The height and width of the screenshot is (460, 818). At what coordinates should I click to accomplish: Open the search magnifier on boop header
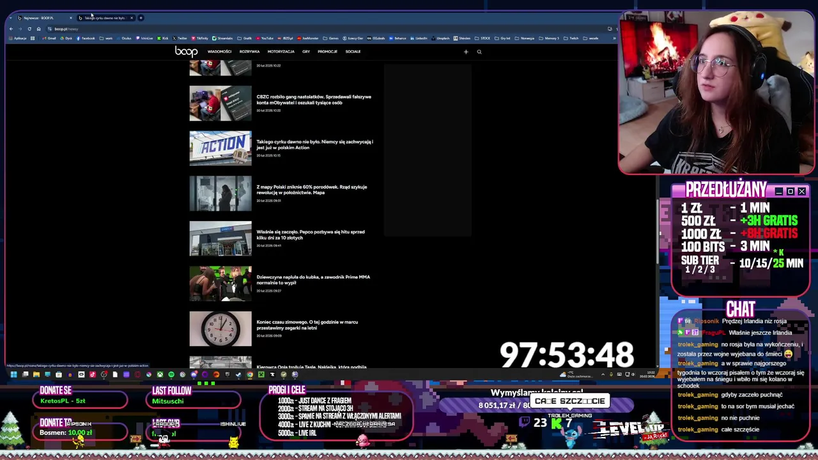[479, 52]
